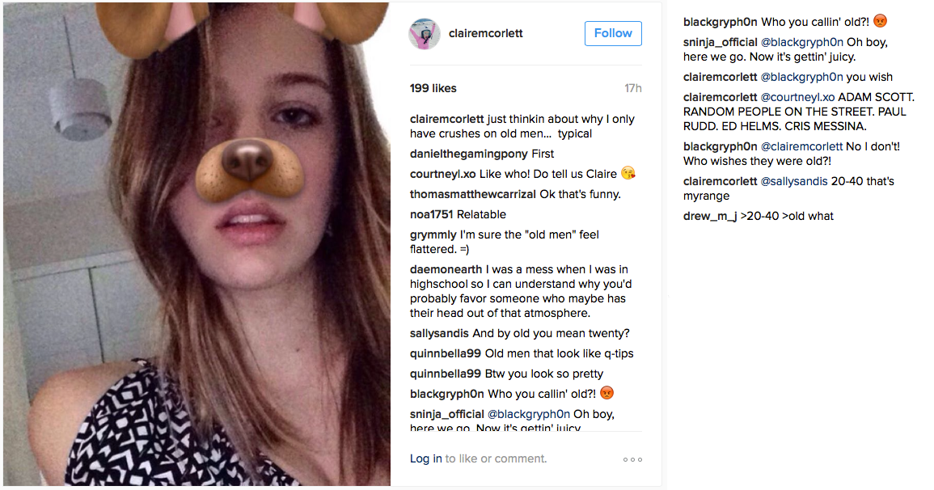
Task: Click the 199 likes count
Action: pos(433,88)
